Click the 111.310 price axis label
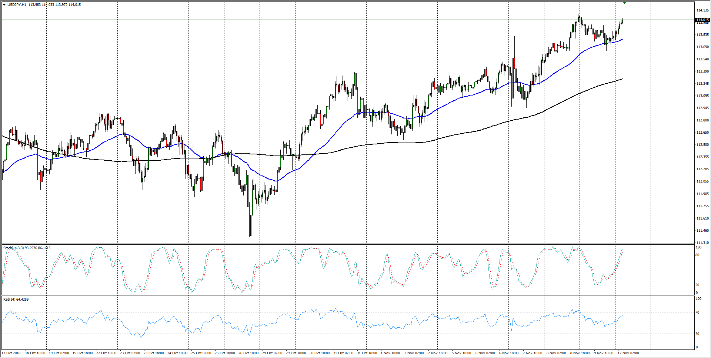711x358 pixels. [x=702, y=242]
